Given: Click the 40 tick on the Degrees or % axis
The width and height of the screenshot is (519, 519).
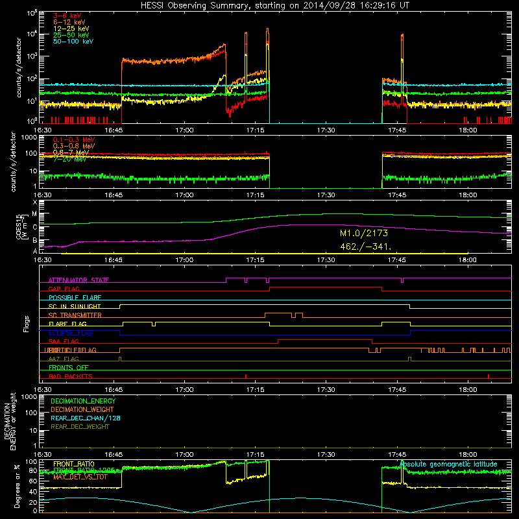Looking at the screenshot, I should tap(33, 492).
